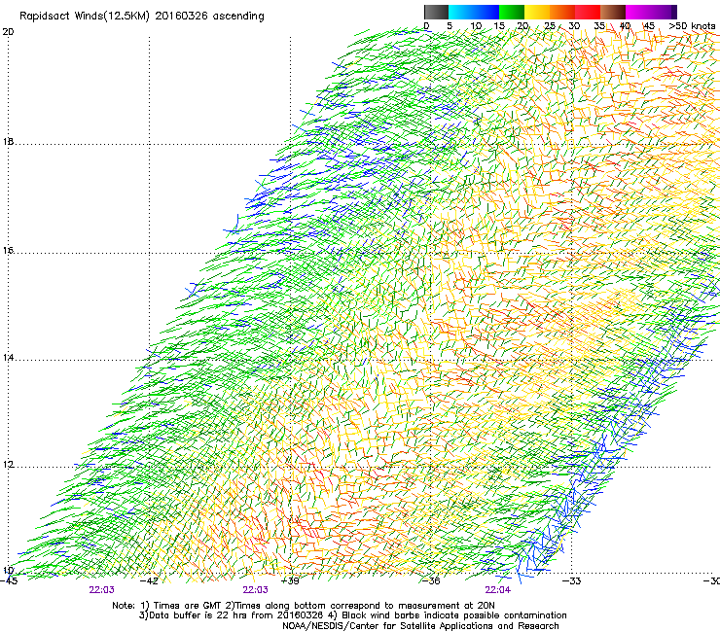Image resolution: width=720 pixels, height=632 pixels.
Task: Click the latitude label '16'
Action: tap(8, 250)
